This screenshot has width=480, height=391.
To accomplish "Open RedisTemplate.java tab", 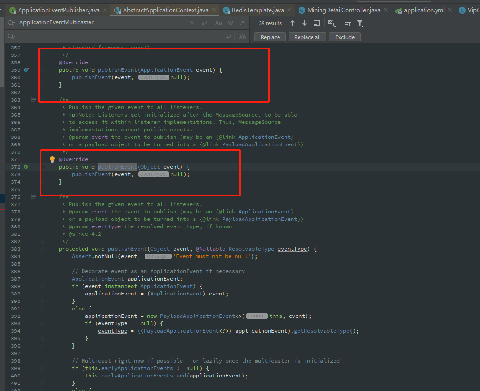I will pos(258,10).
